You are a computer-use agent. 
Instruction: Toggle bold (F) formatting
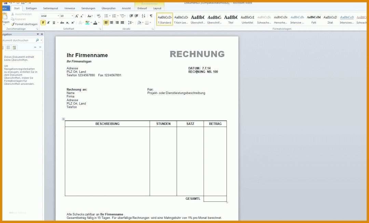tap(43, 23)
